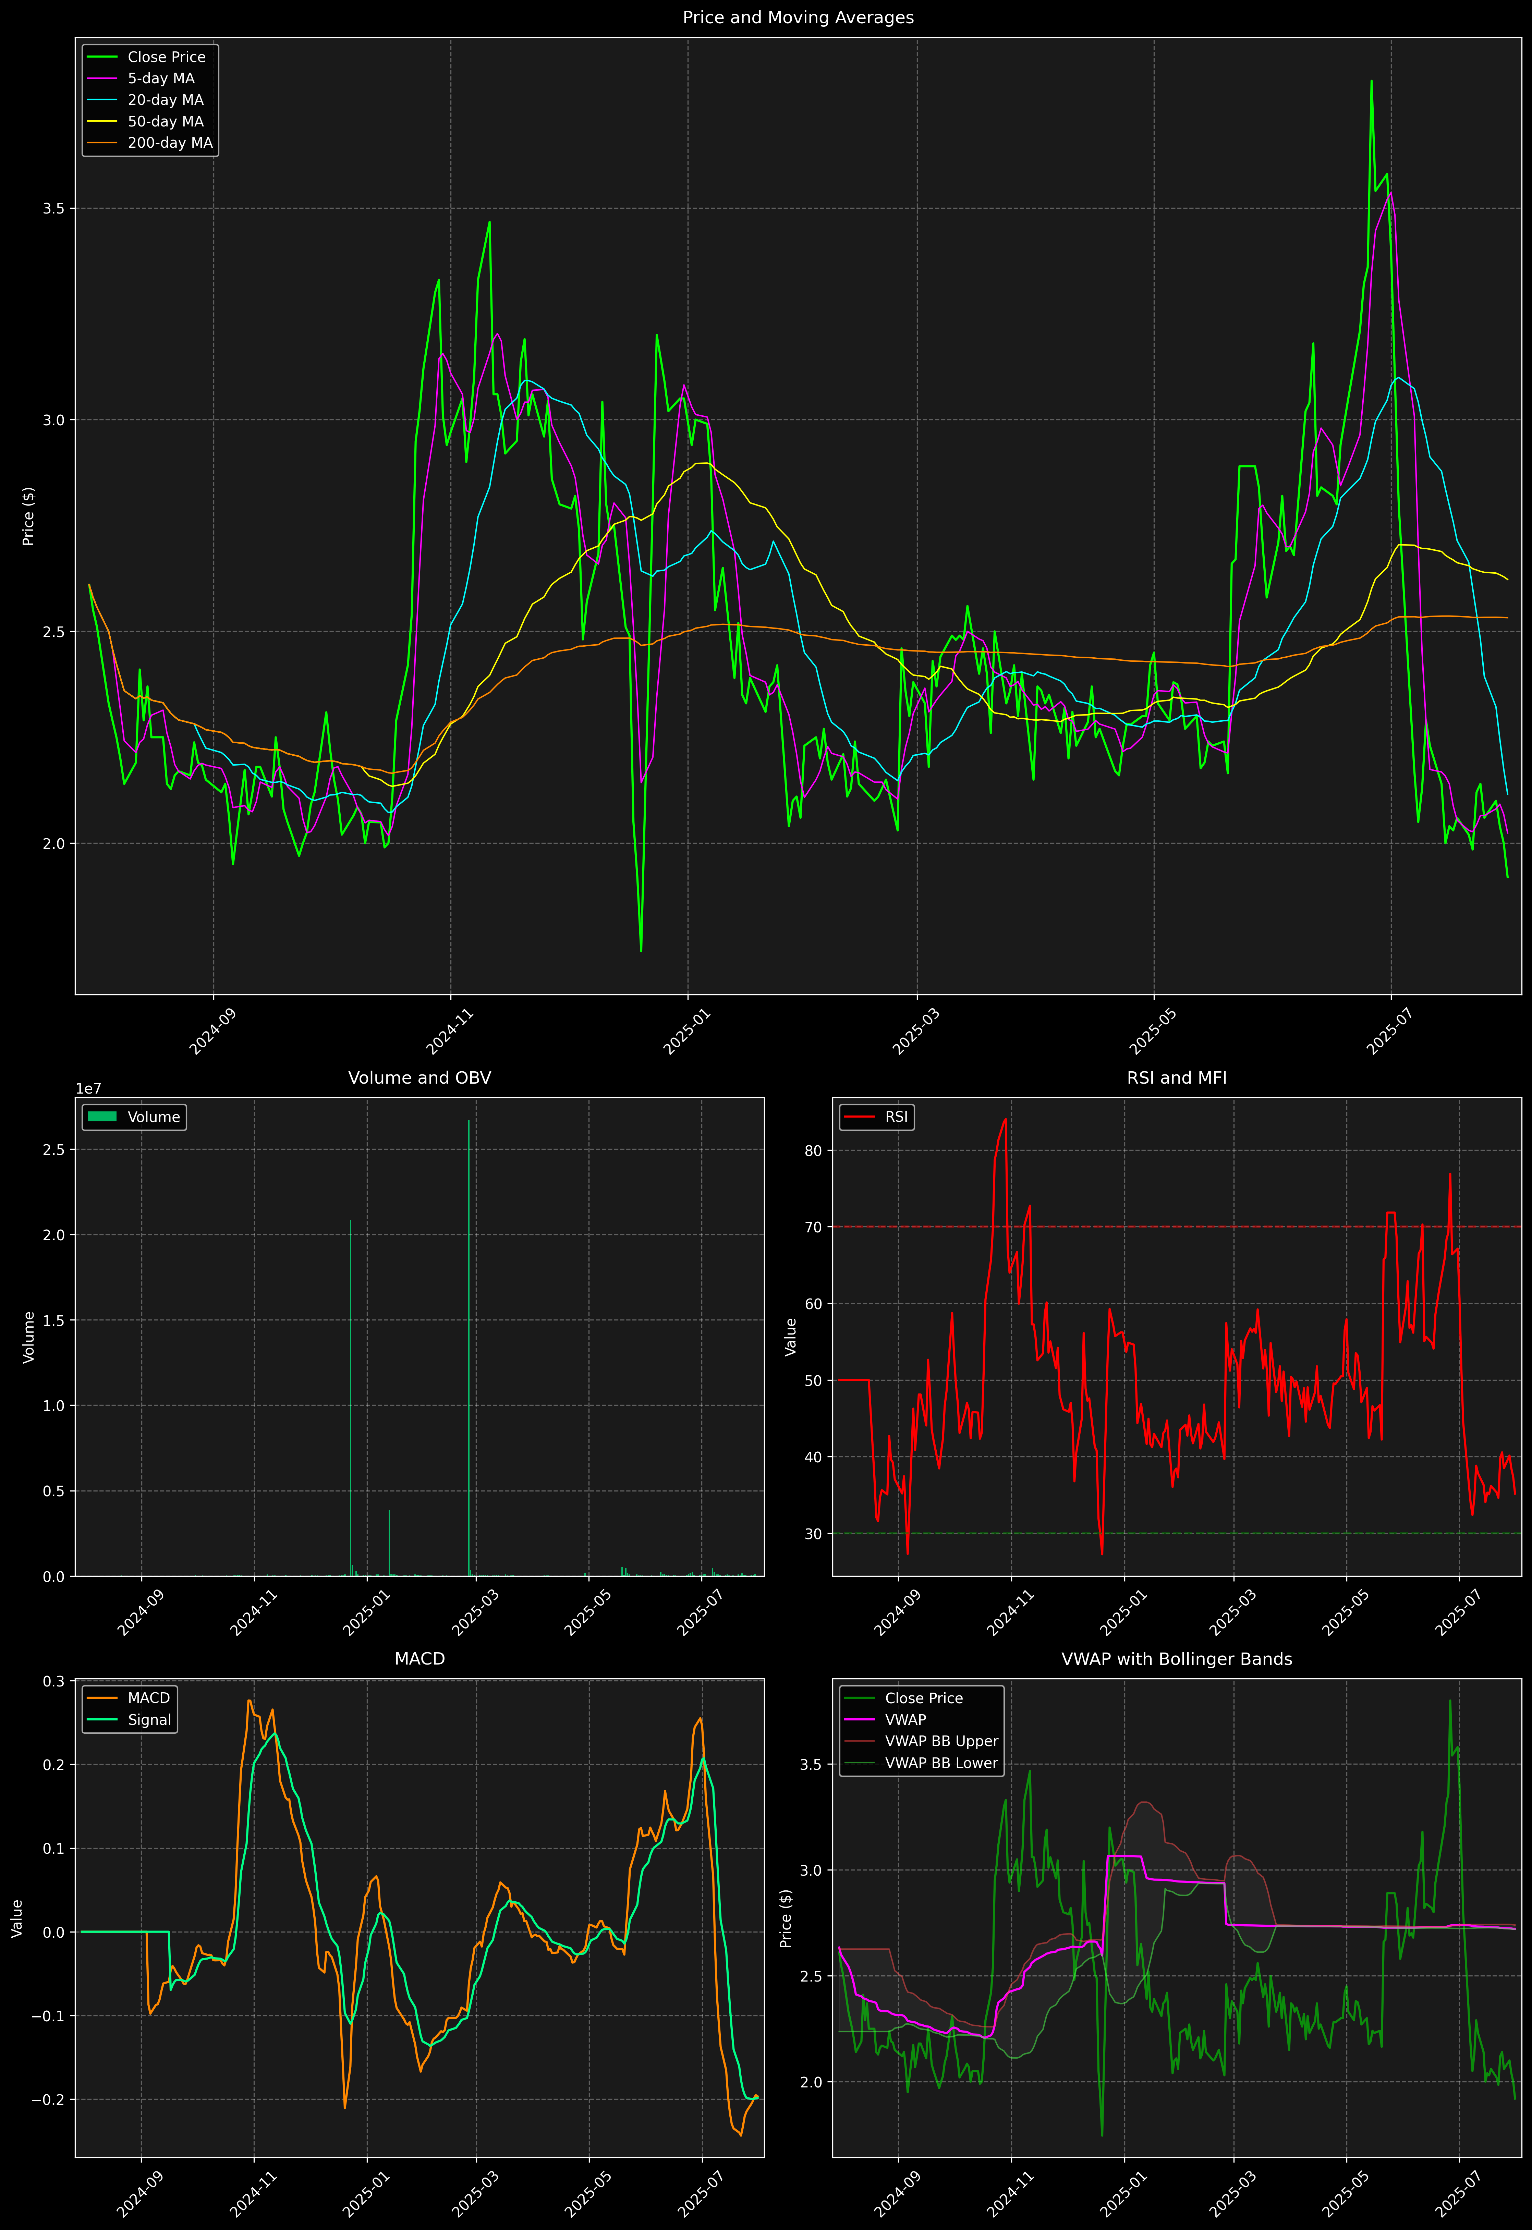
Task: Click the orange MACD legend line sample
Action: click(x=102, y=1698)
